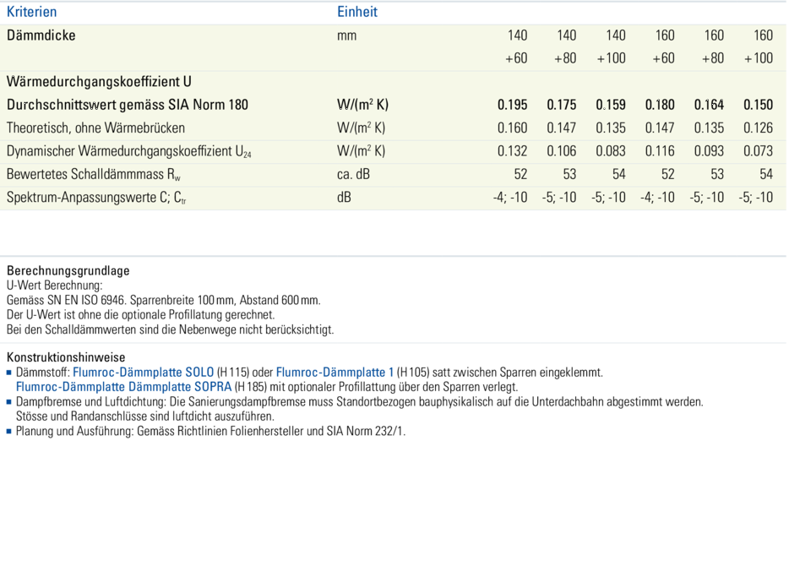
Task: Open the Flumroc-Dämmplatte SOLO link
Action: click(143, 373)
